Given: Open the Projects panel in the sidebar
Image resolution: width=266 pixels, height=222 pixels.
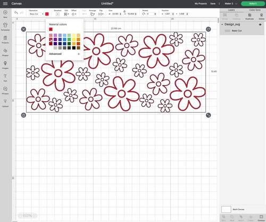Looking at the screenshot, I should 5,39.
